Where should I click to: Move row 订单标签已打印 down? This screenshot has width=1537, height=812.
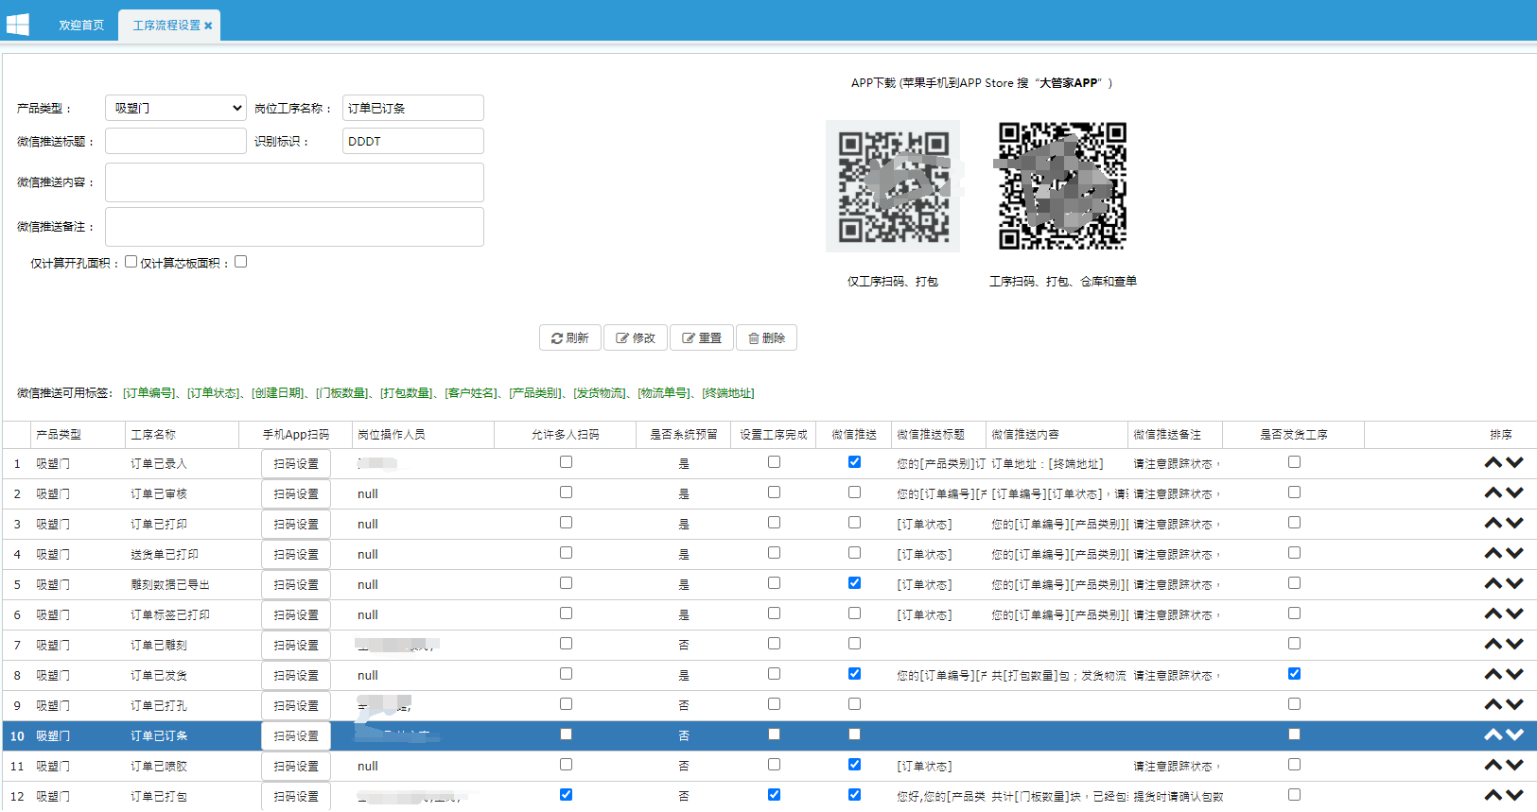[x=1514, y=614]
